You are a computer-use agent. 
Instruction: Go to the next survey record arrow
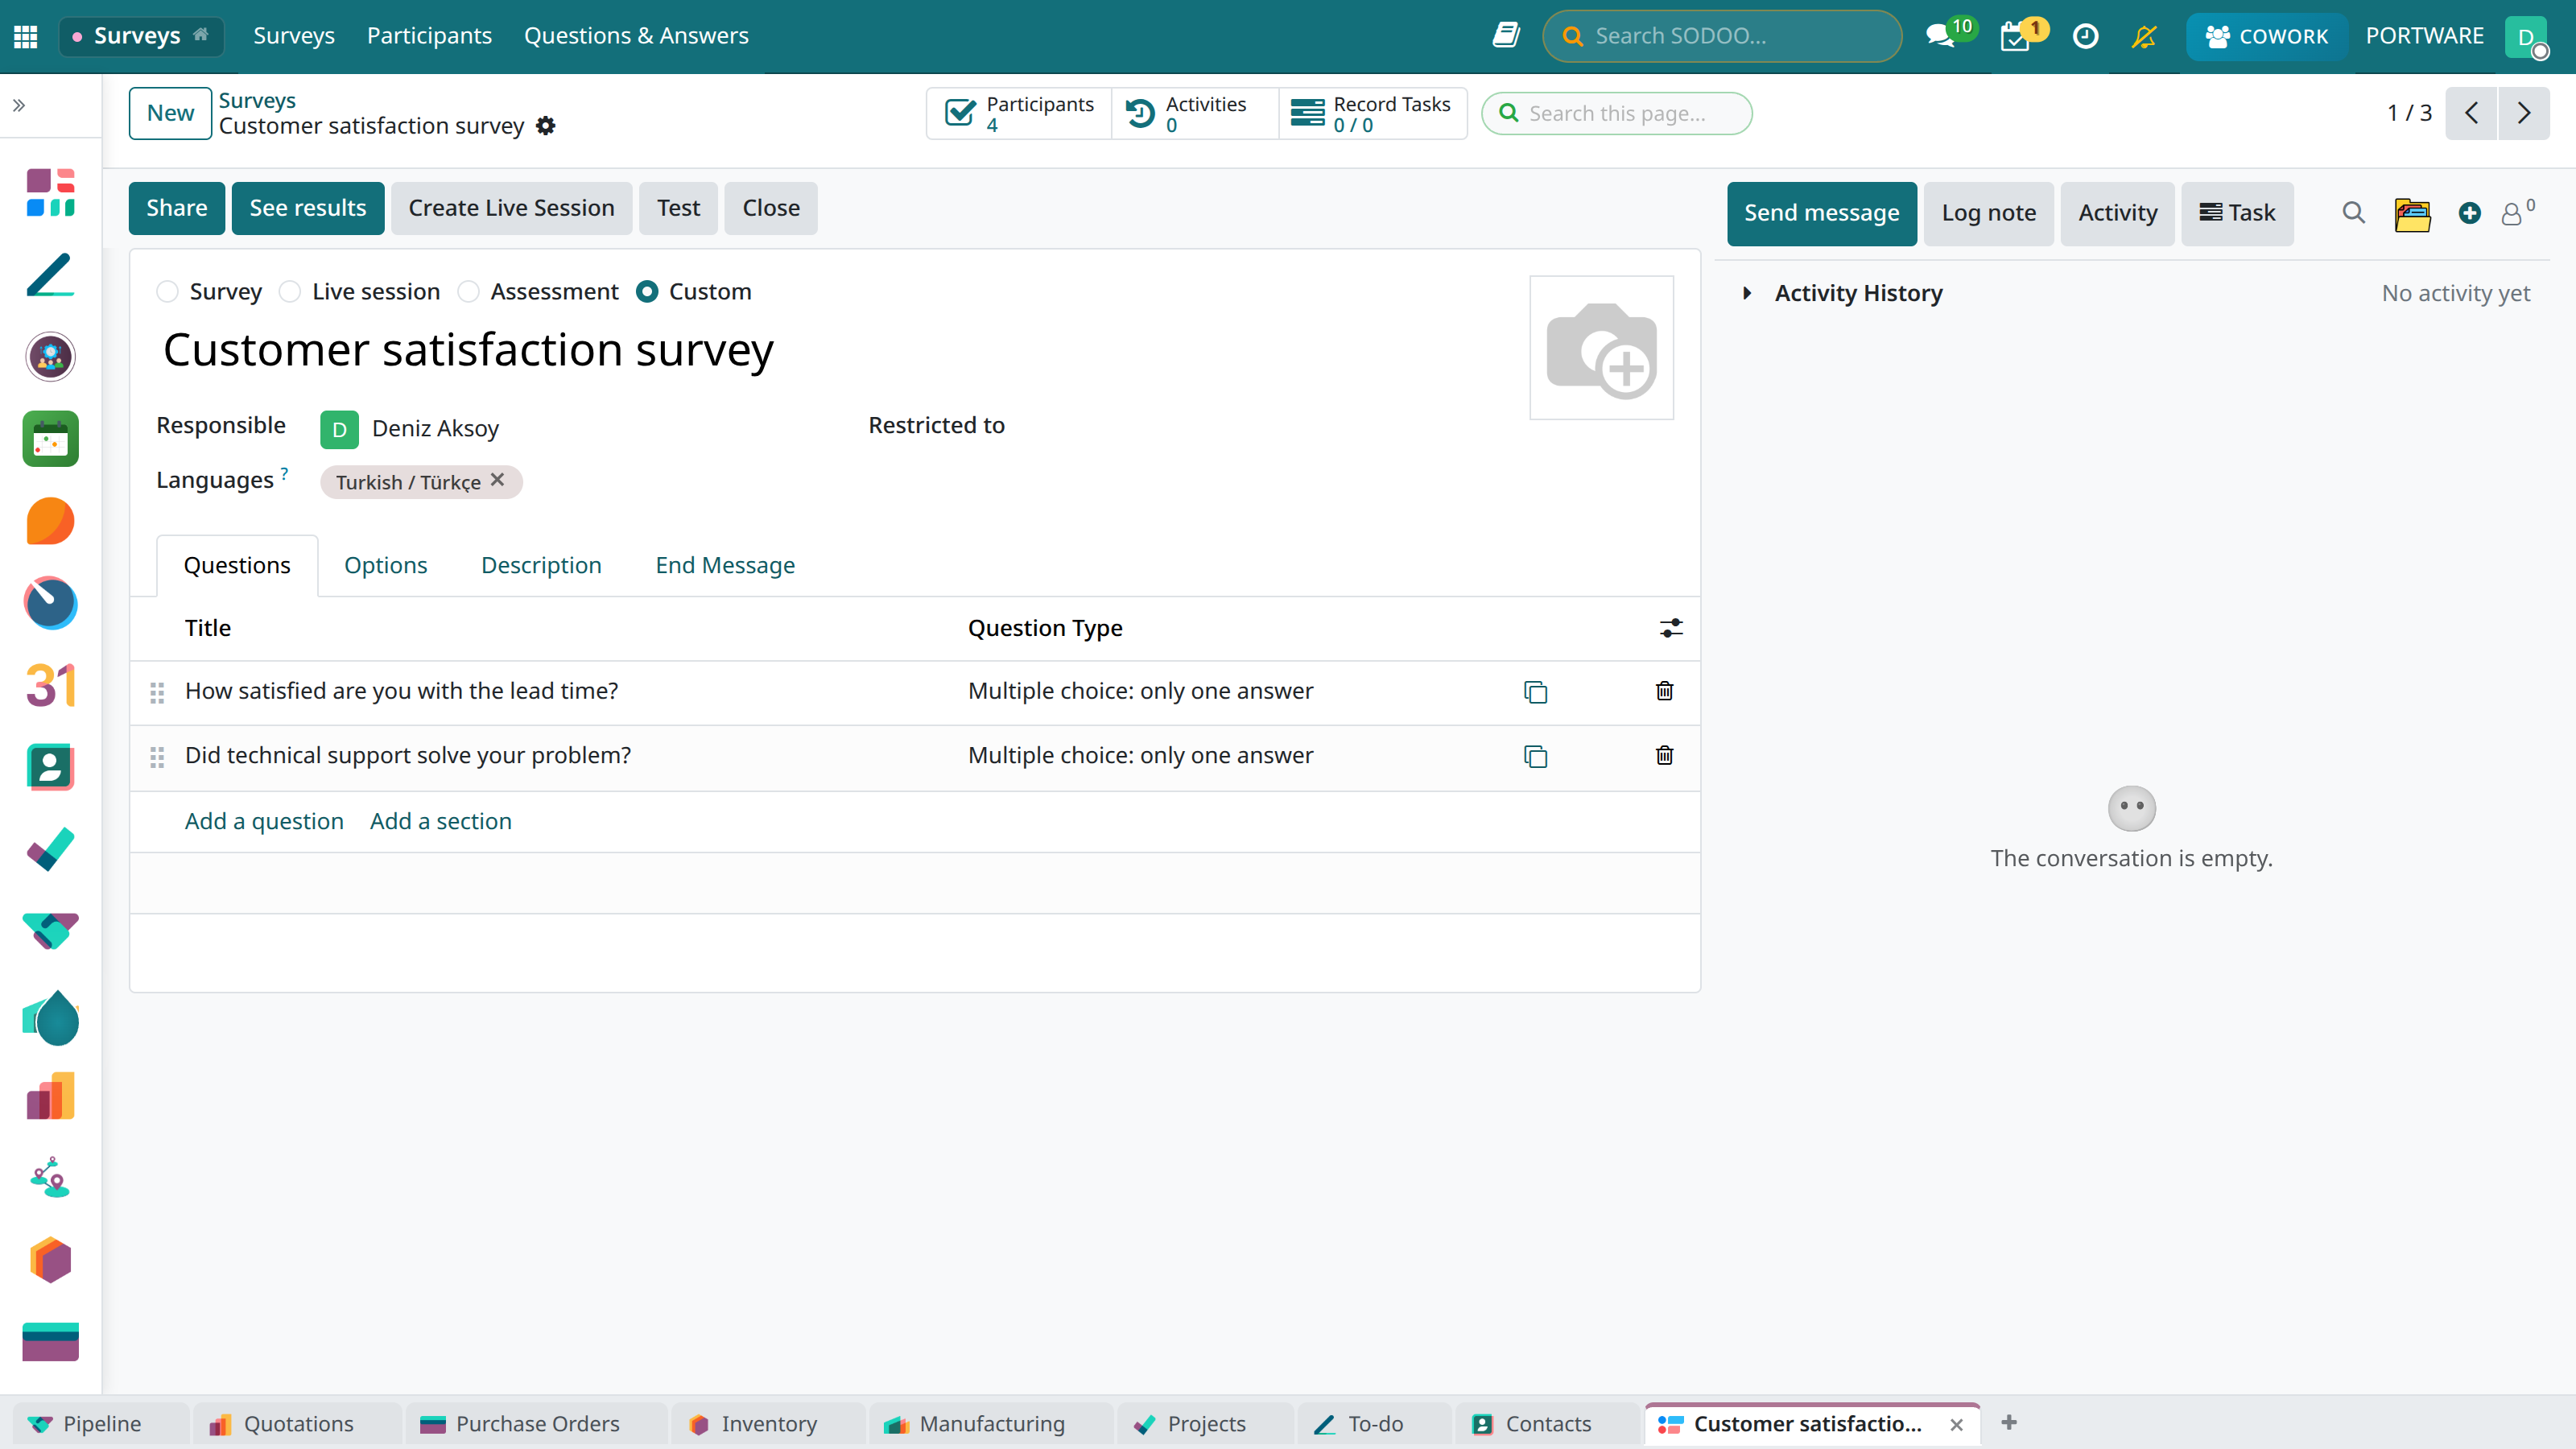(x=2524, y=113)
